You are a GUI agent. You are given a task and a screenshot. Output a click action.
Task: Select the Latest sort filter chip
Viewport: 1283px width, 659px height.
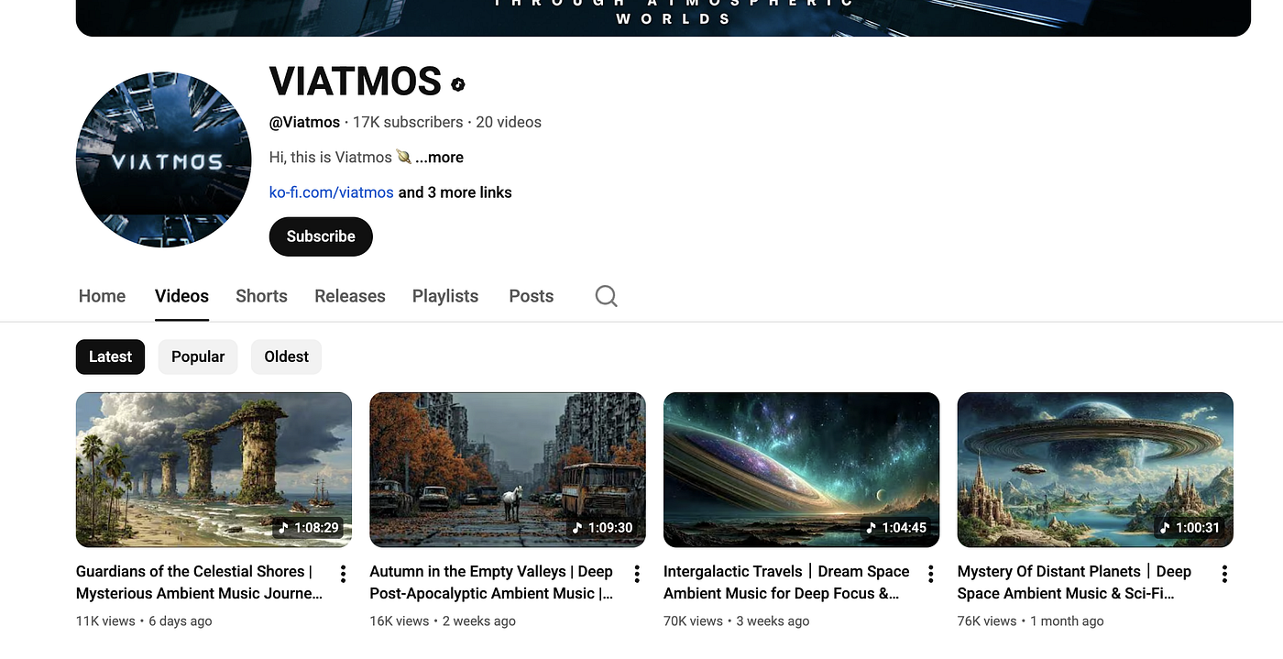click(x=110, y=357)
